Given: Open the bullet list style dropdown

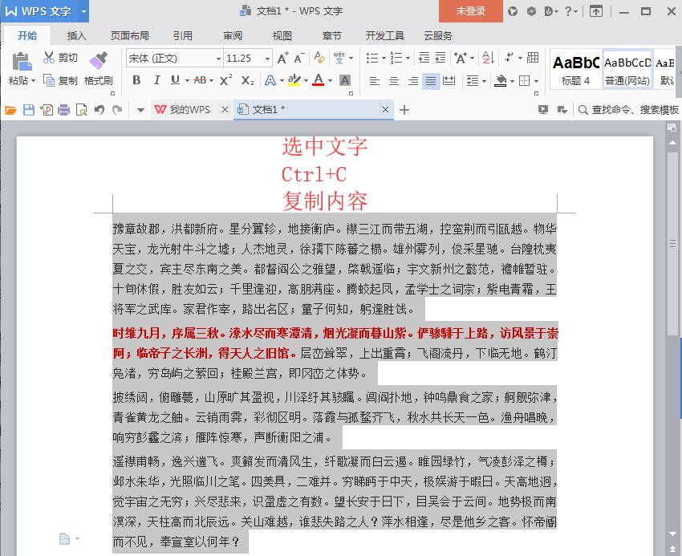Looking at the screenshot, I should pyautogui.click(x=384, y=58).
